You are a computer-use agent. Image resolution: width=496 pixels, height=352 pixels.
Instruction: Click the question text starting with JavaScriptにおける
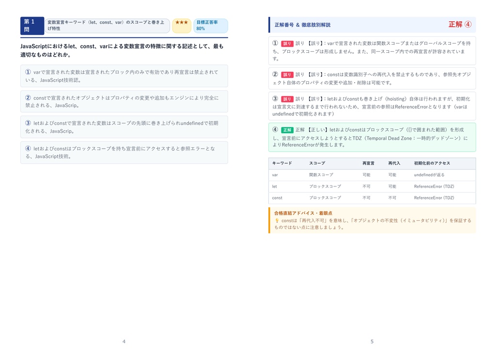click(122, 50)
